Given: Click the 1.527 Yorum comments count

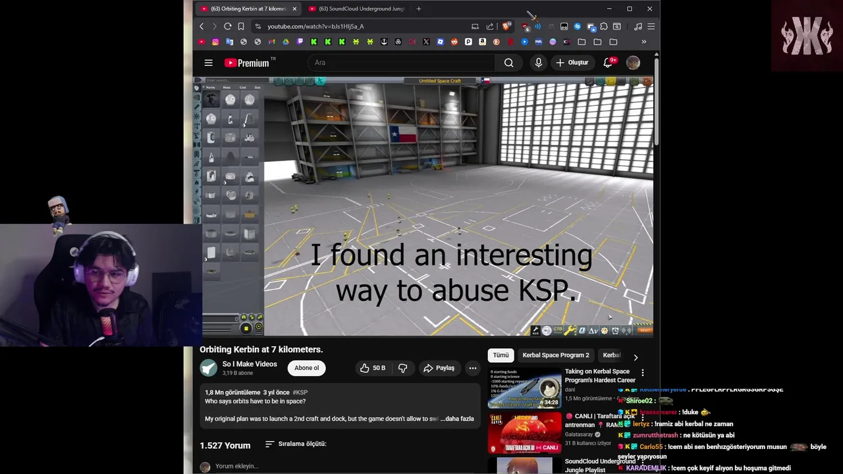Looking at the screenshot, I should point(225,446).
